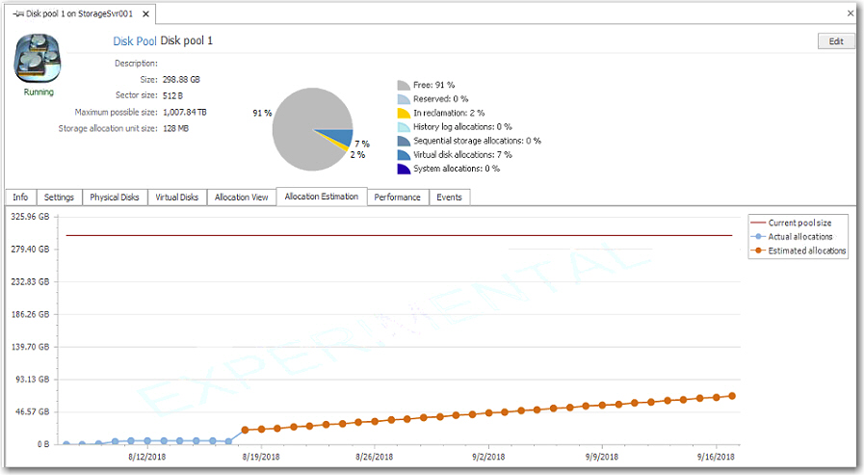Select the Virtual Disks tab
This screenshot has height=475, width=864.
pos(176,197)
